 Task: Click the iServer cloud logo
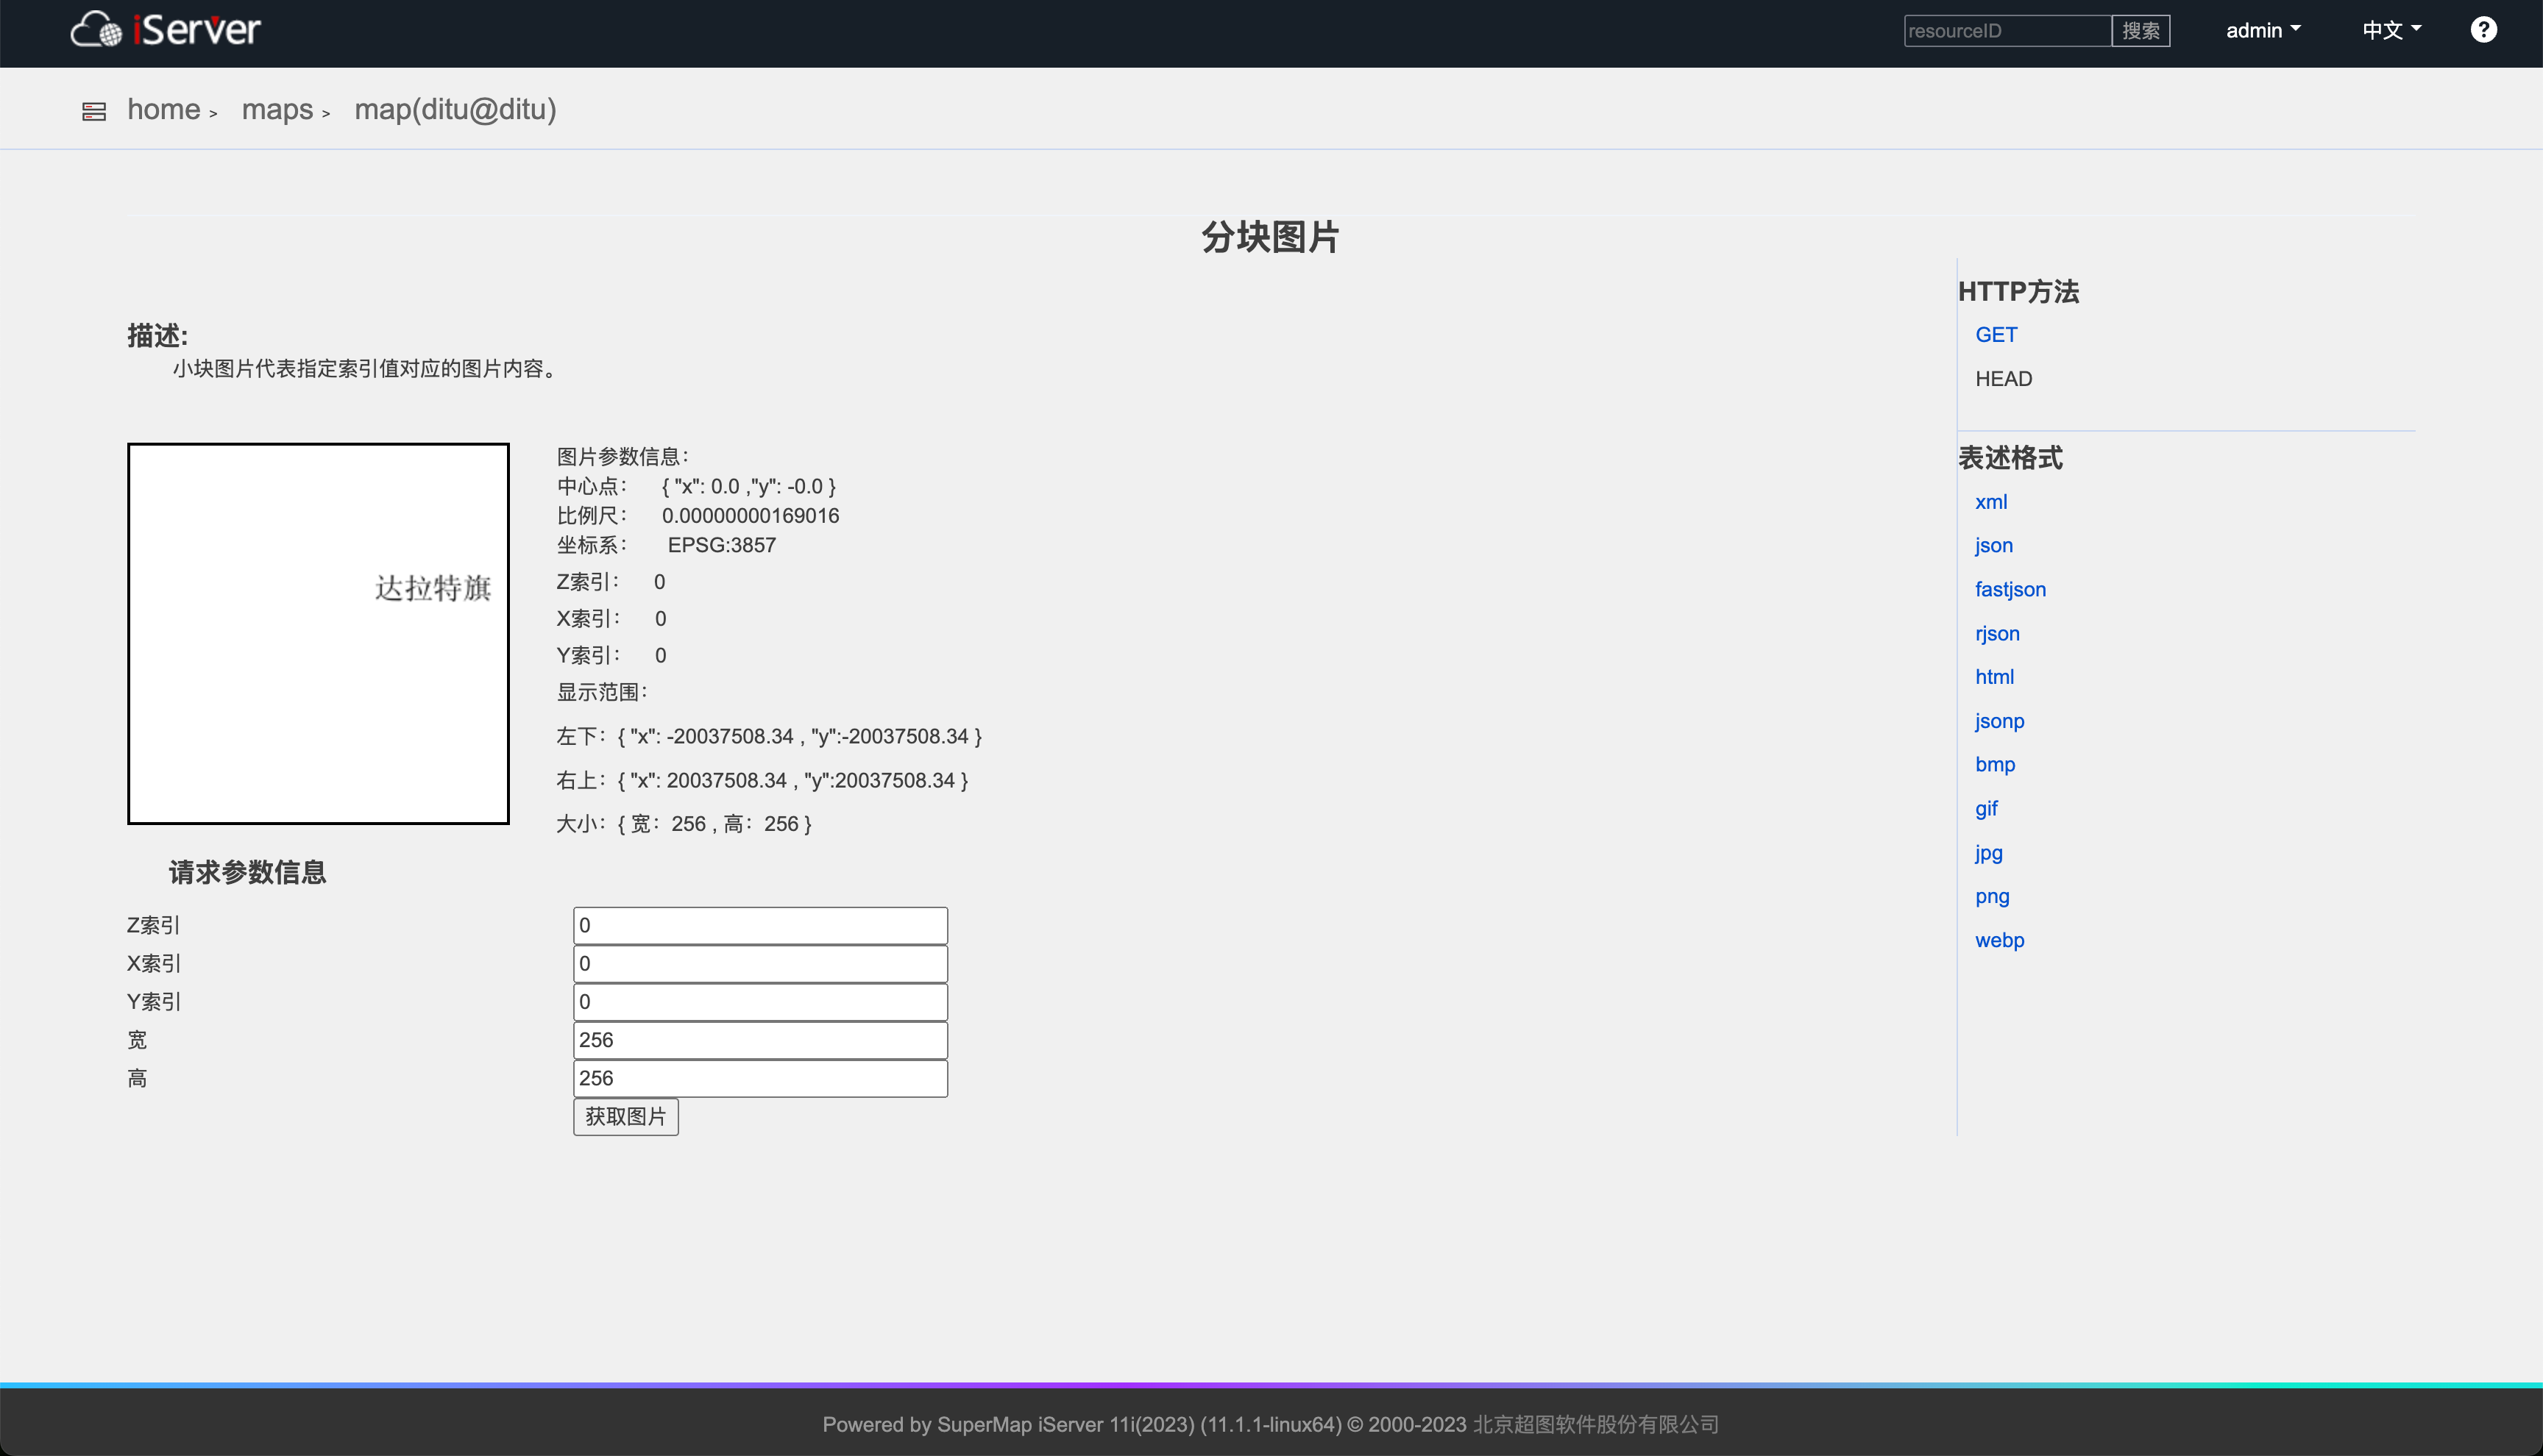point(166,30)
